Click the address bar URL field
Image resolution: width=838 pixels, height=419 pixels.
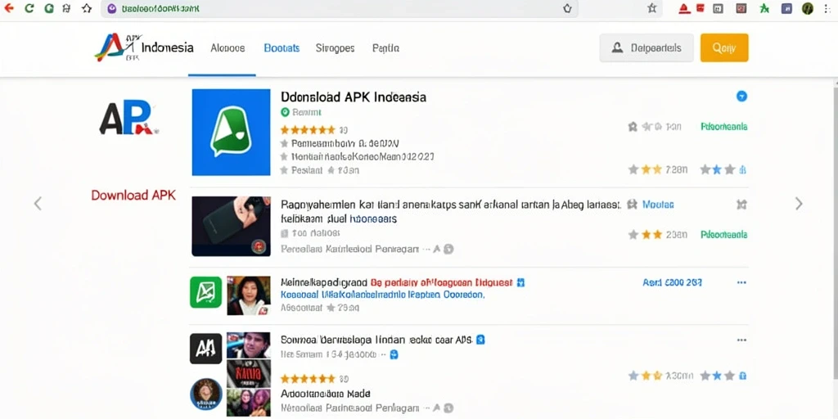(x=340, y=8)
